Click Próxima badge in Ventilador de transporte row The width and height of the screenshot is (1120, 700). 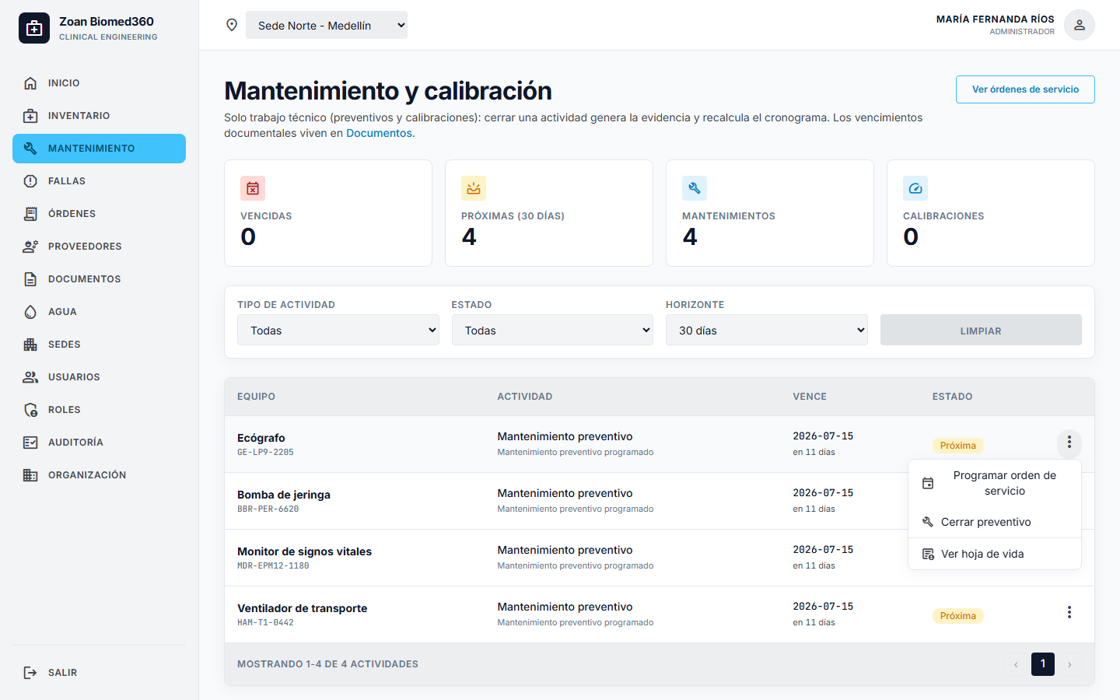click(x=957, y=616)
